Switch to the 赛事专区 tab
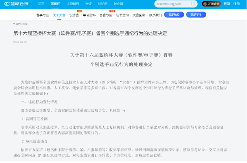Image resolution: width=247 pixels, height=163 pixels. coord(42,15)
